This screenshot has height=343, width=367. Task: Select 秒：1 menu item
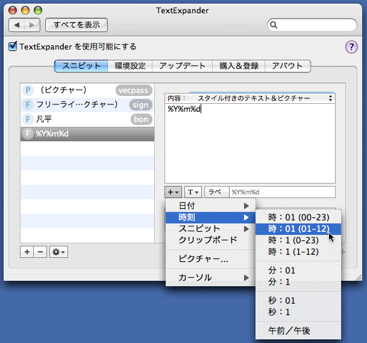[298, 312]
